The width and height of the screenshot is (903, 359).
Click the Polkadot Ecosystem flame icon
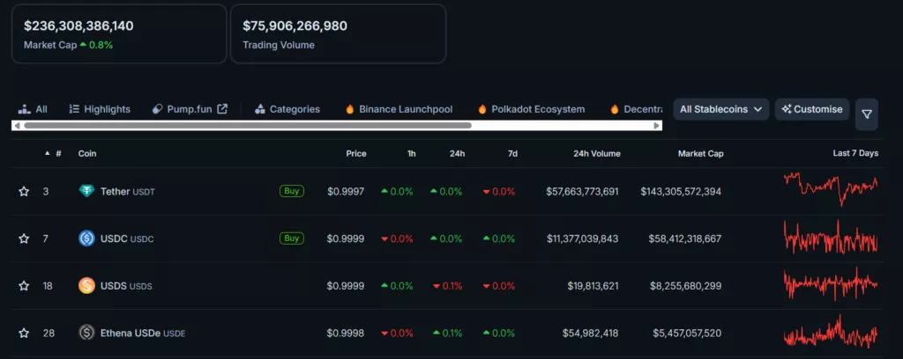[482, 109]
